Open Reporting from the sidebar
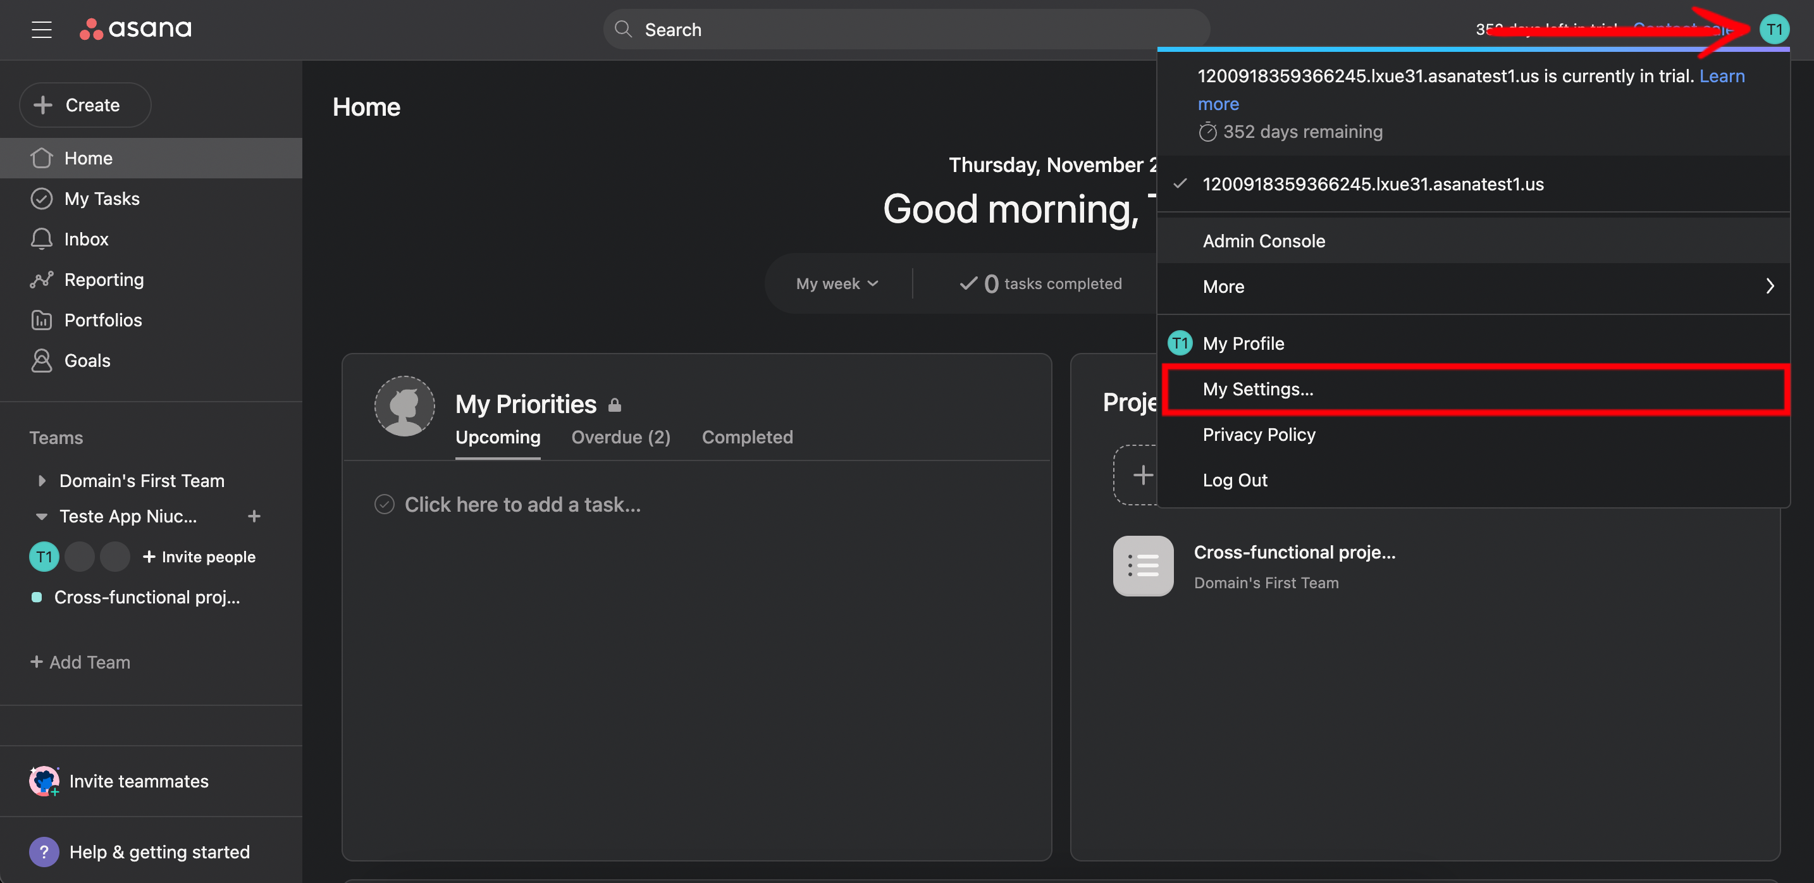The height and width of the screenshot is (883, 1814). click(104, 280)
